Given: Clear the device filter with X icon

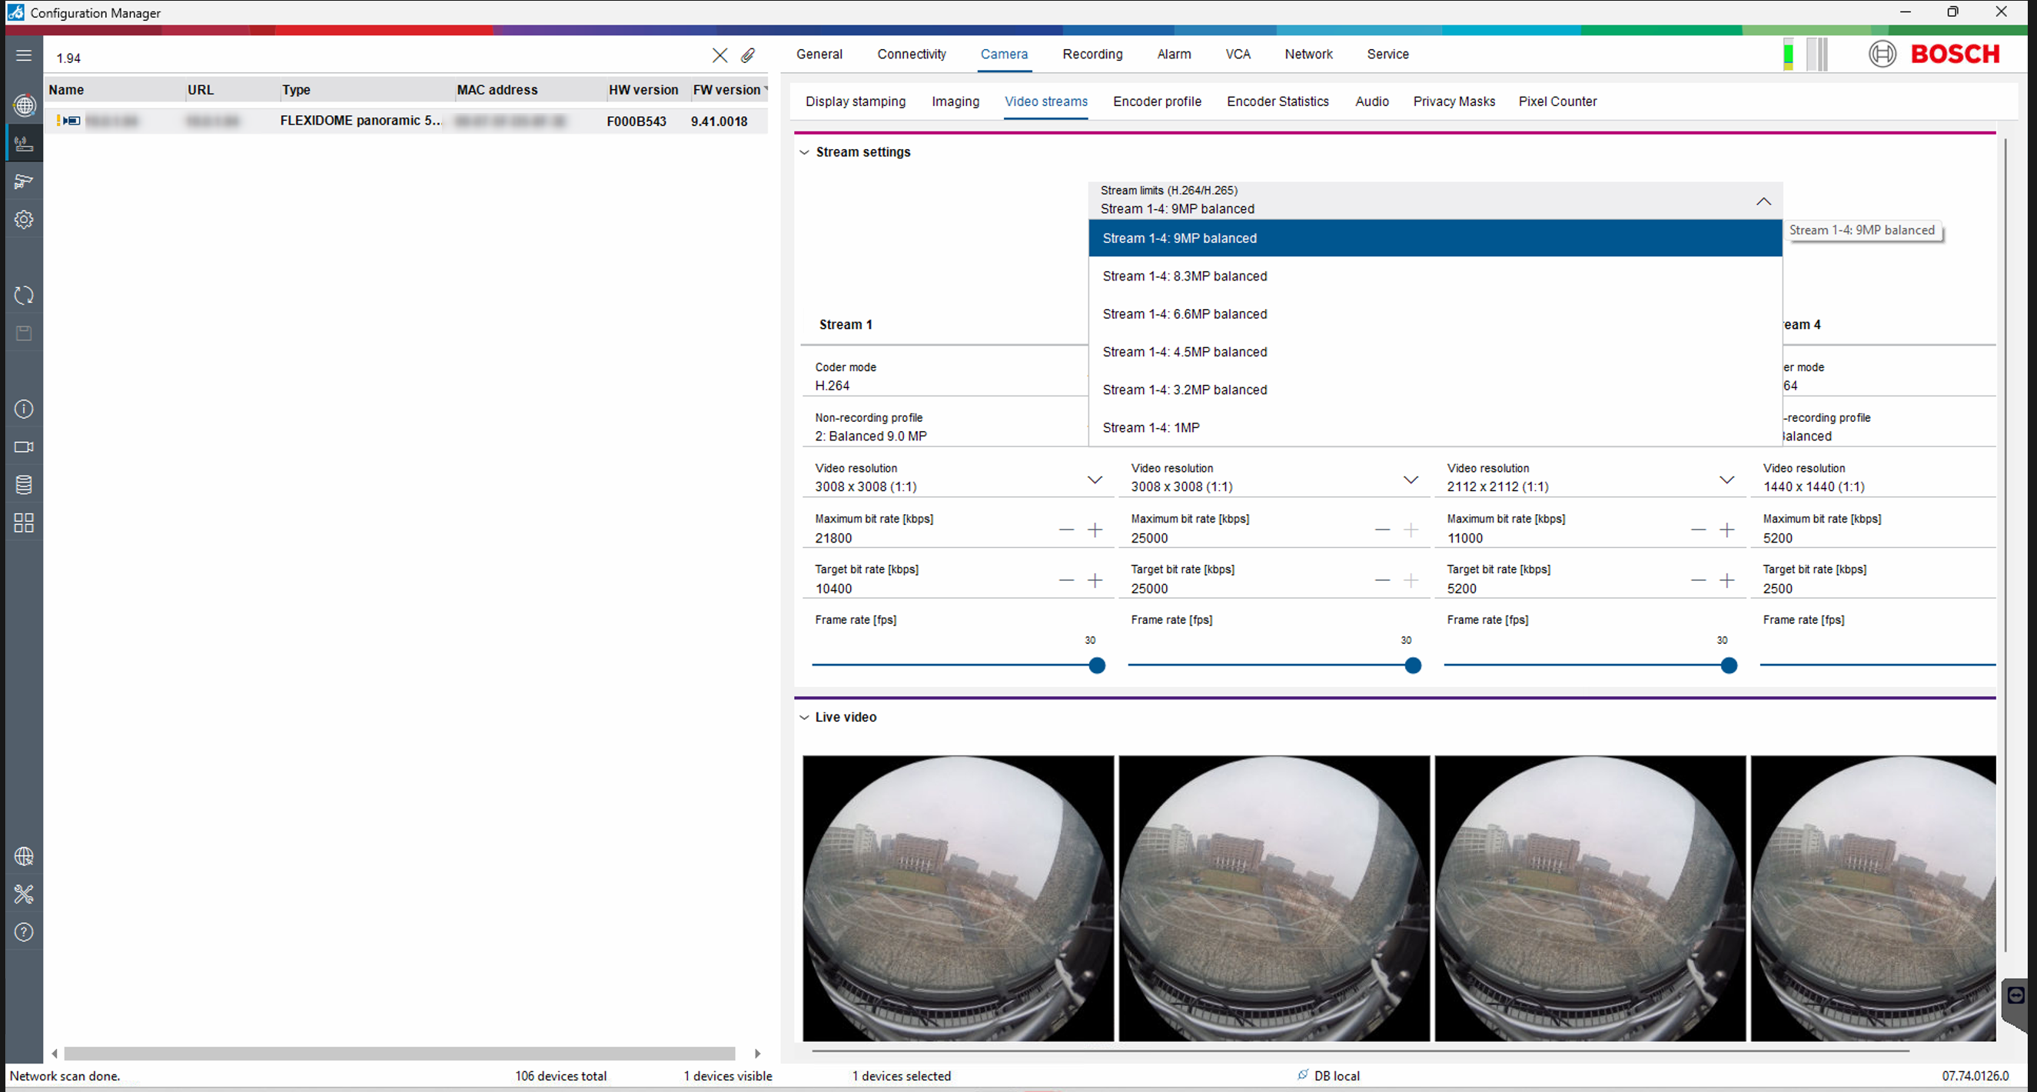Looking at the screenshot, I should click(719, 55).
